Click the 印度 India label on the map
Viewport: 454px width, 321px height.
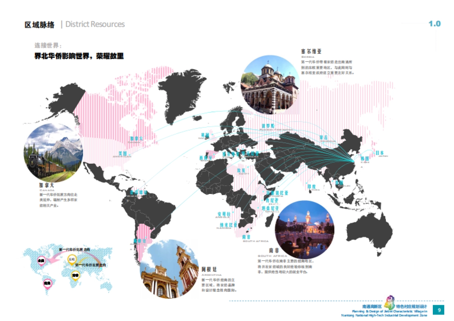click(x=311, y=187)
